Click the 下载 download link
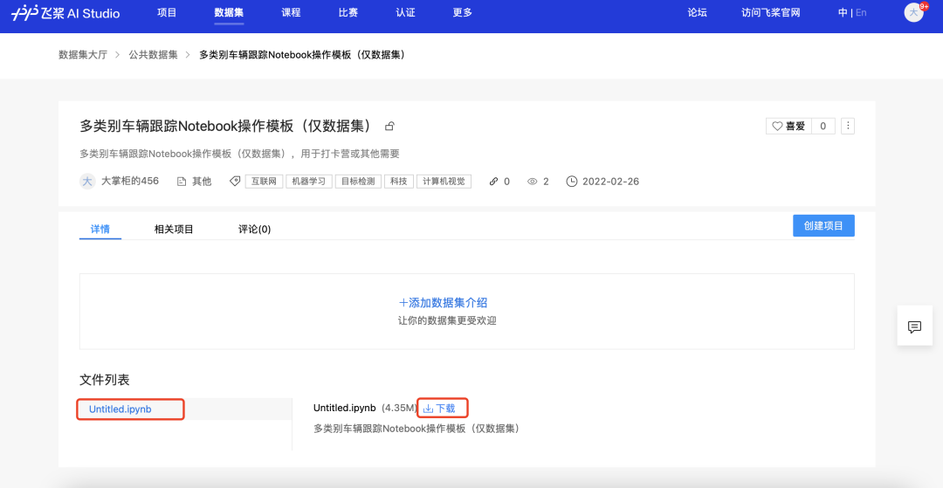 pos(445,409)
